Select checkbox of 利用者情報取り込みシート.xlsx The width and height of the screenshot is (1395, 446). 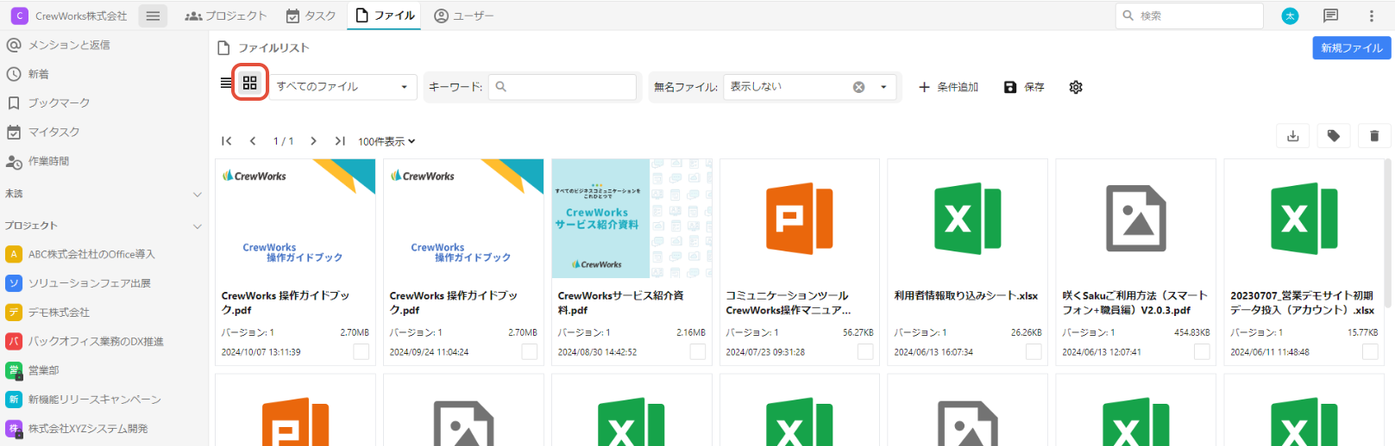point(1034,351)
